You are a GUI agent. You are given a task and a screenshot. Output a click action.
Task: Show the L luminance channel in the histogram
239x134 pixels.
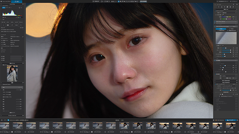tap(11, 8)
